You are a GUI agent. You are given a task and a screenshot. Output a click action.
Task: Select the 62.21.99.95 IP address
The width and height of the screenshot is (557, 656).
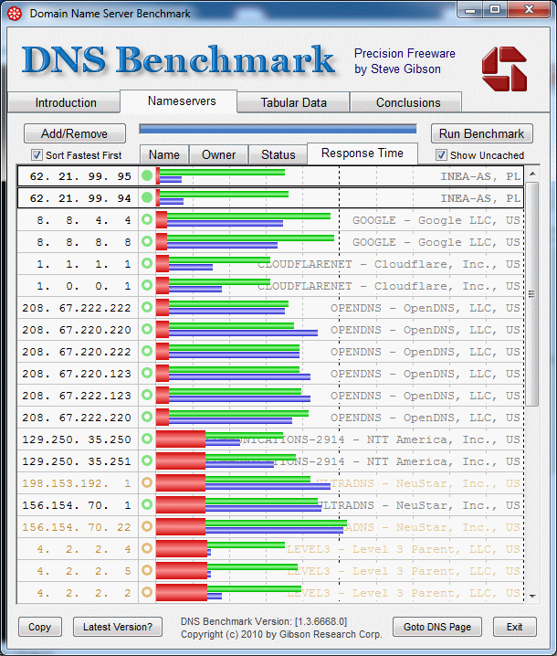coord(80,176)
